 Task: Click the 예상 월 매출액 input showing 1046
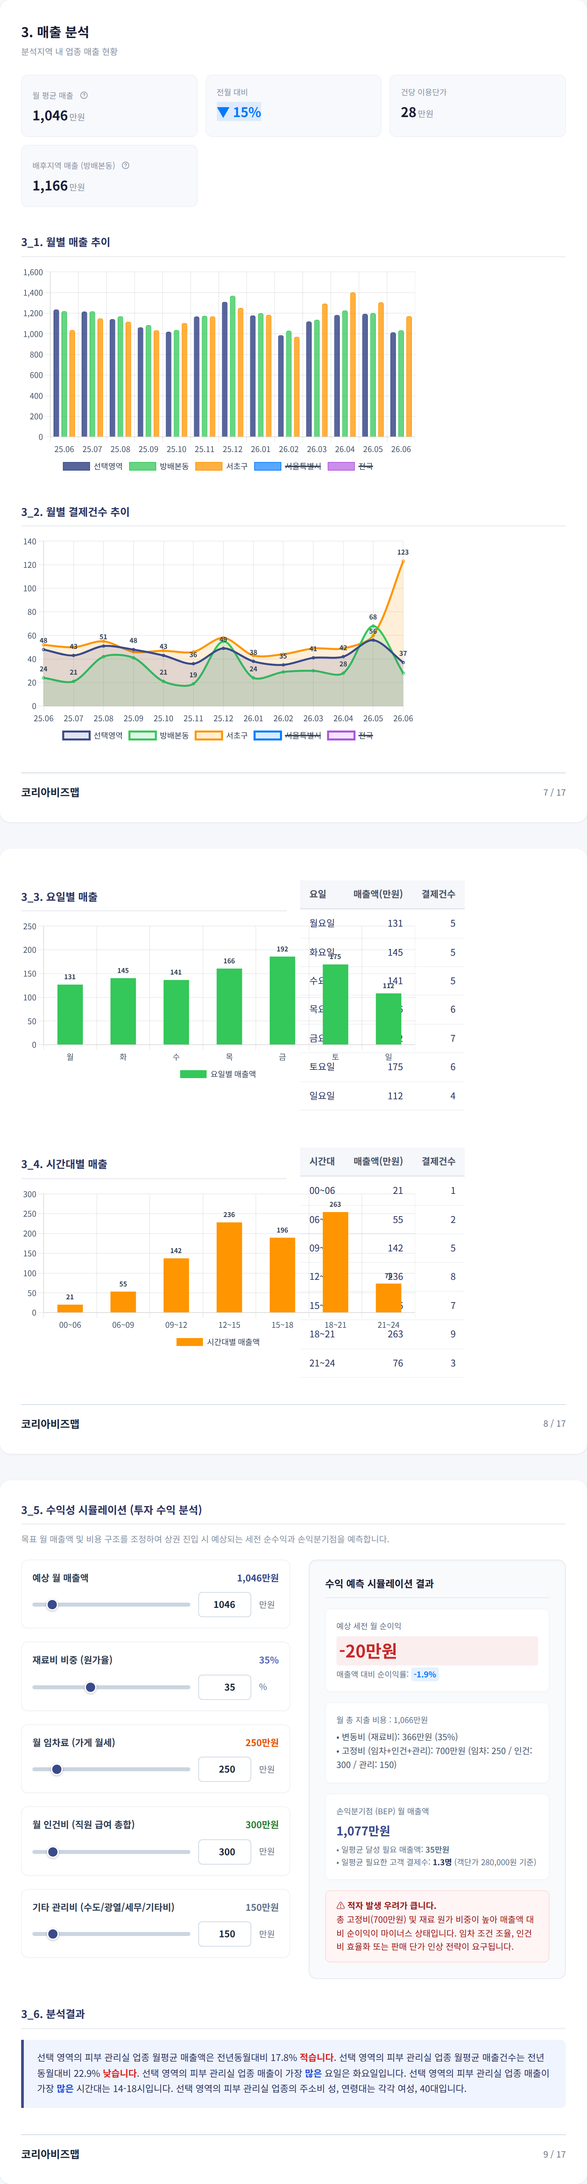pos(224,1604)
